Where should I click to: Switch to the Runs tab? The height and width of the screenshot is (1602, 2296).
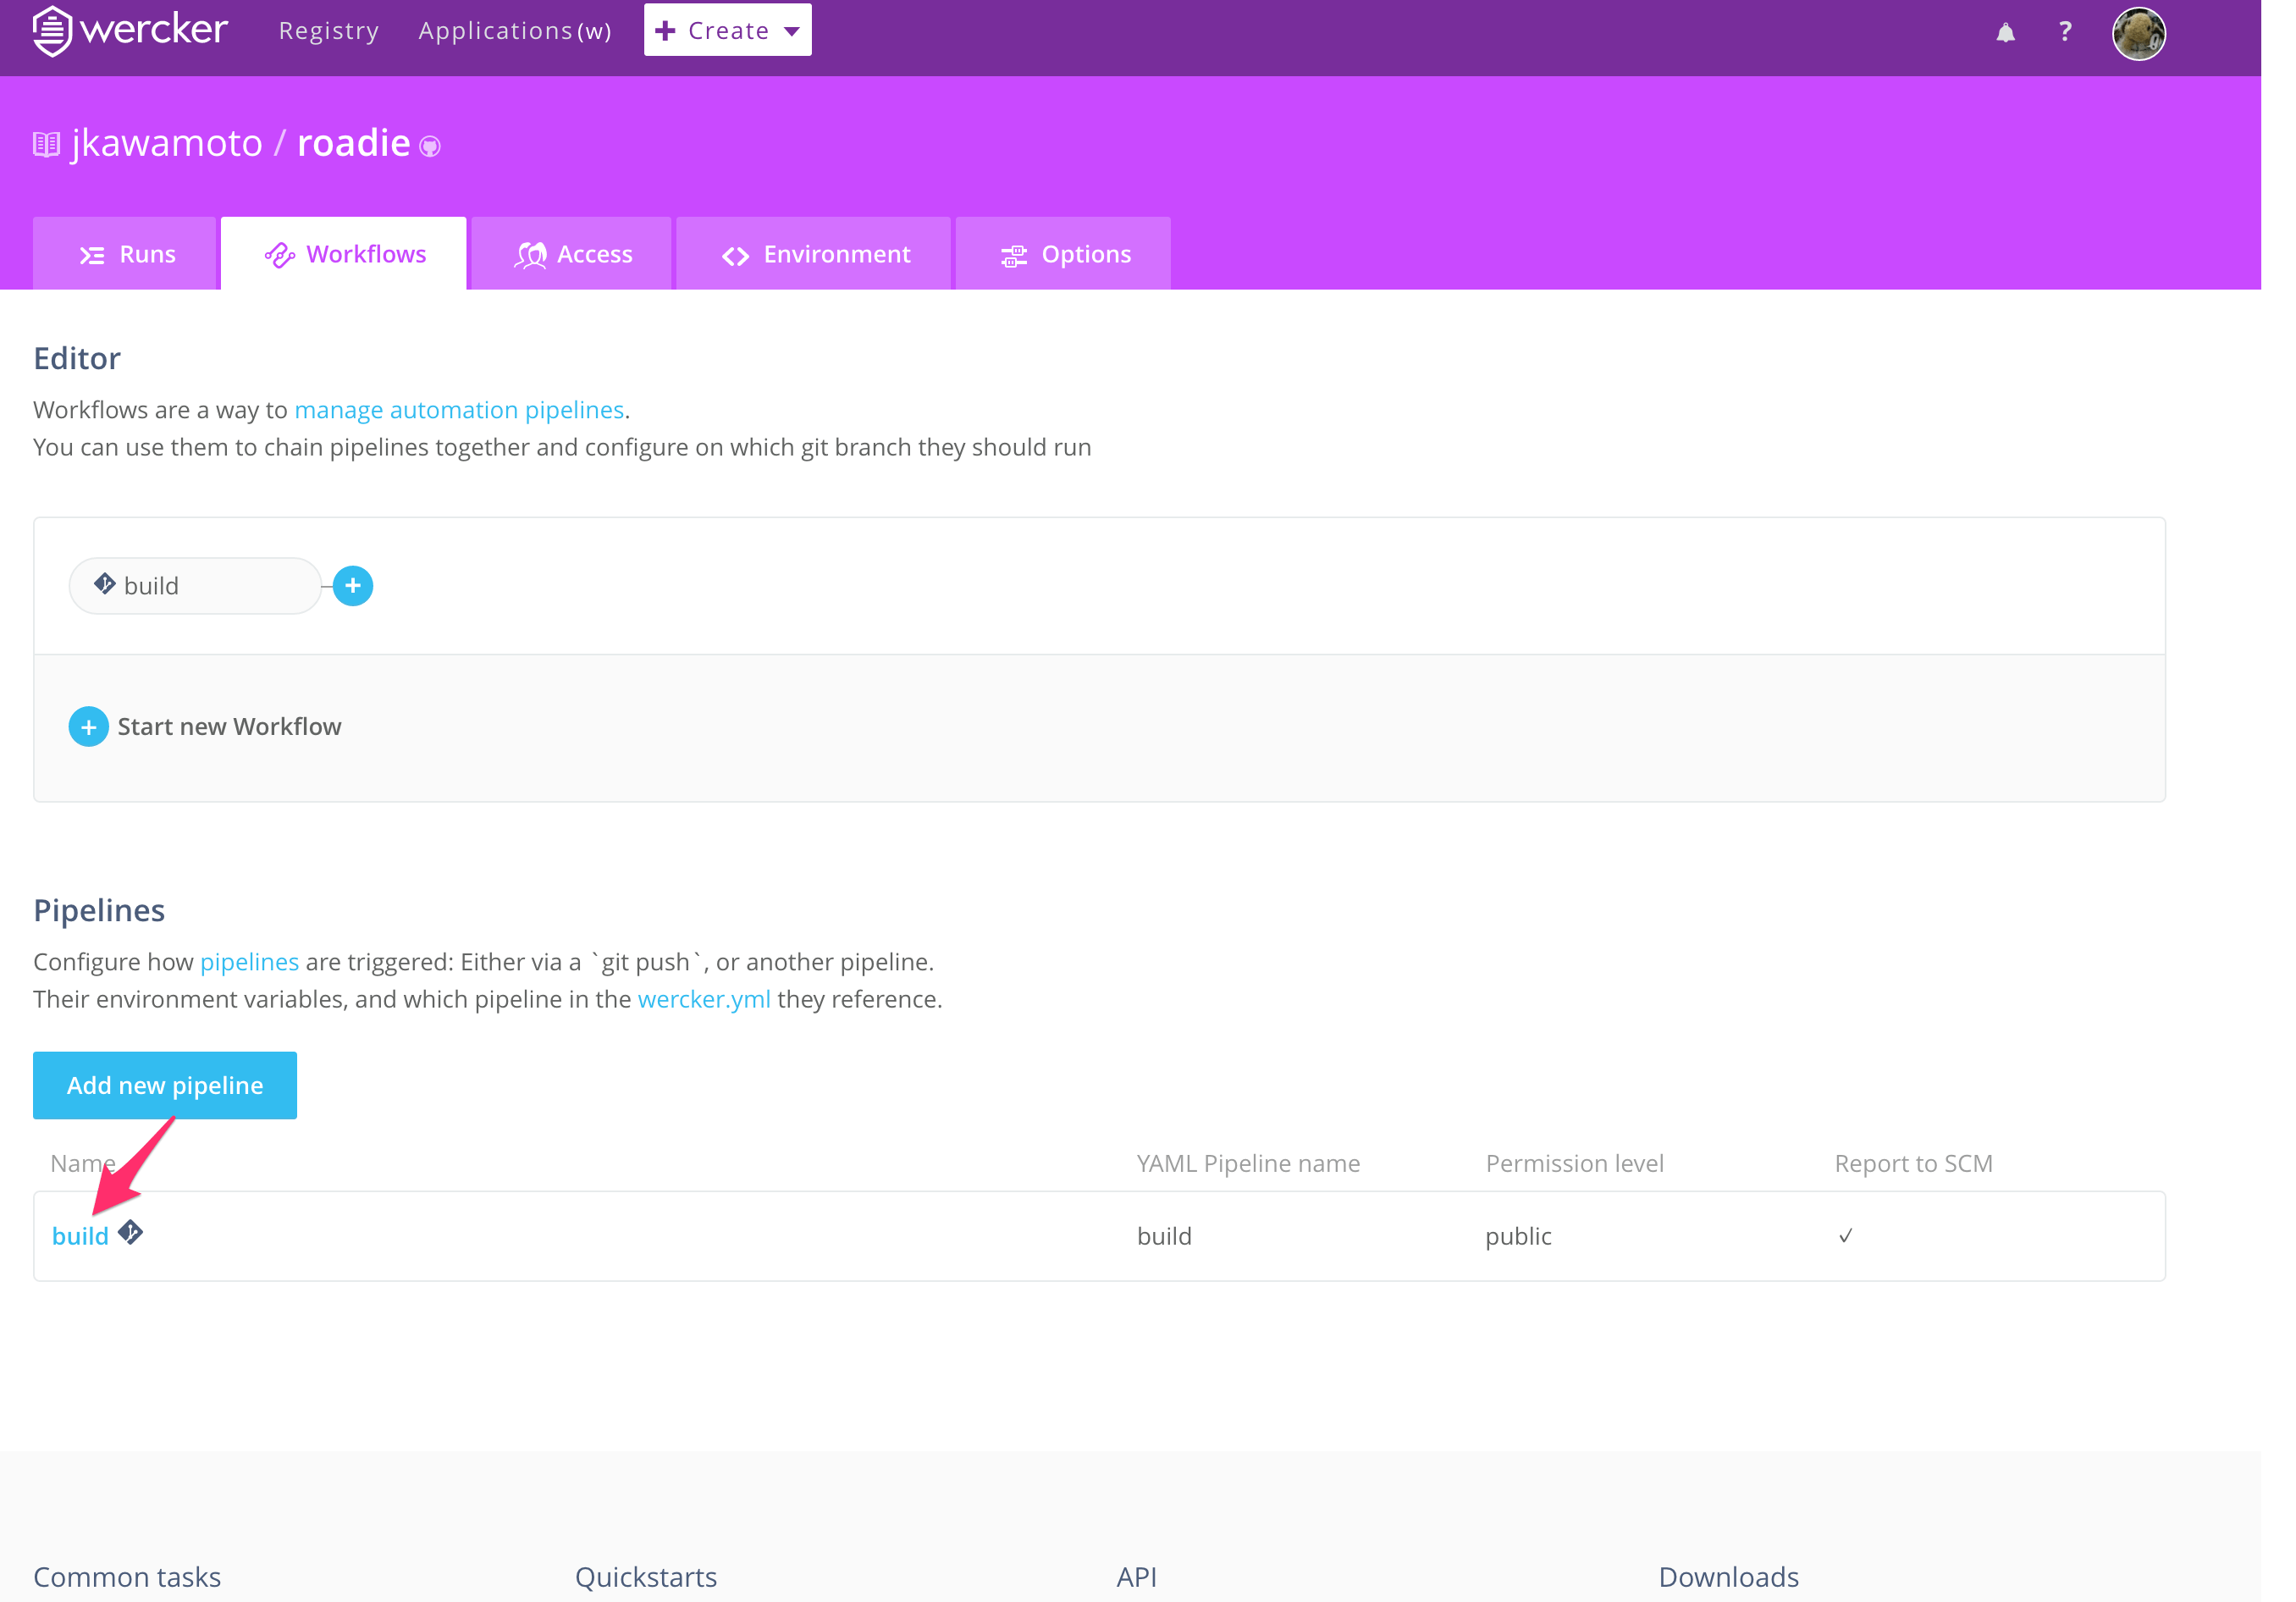click(126, 254)
